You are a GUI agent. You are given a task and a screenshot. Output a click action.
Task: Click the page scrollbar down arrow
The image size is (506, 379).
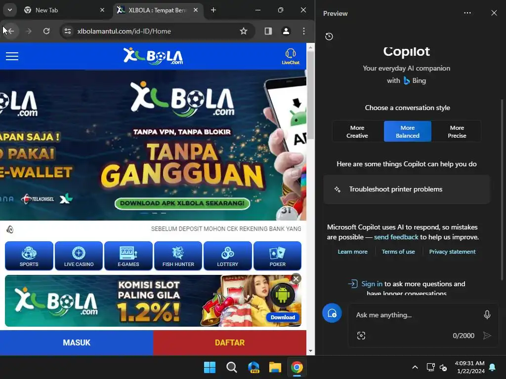[x=310, y=351]
